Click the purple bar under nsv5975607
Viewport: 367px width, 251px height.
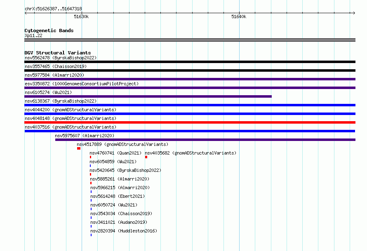pyautogui.click(x=205, y=140)
